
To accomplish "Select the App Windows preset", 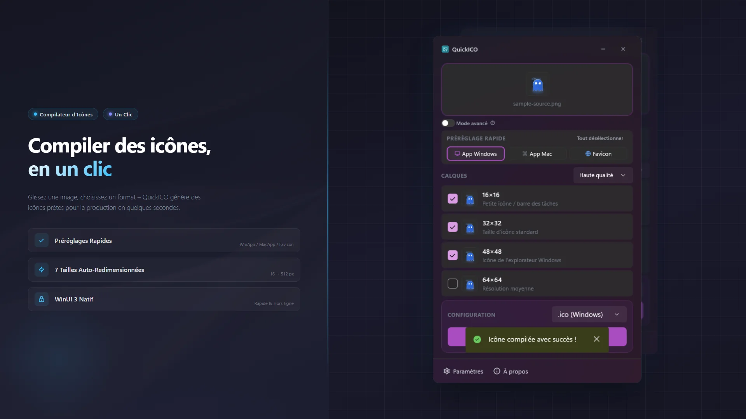I will (476, 154).
